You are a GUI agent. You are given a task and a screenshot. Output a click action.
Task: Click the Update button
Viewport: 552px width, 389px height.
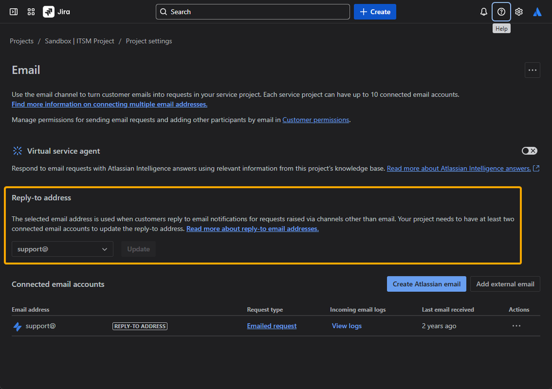[138, 249]
